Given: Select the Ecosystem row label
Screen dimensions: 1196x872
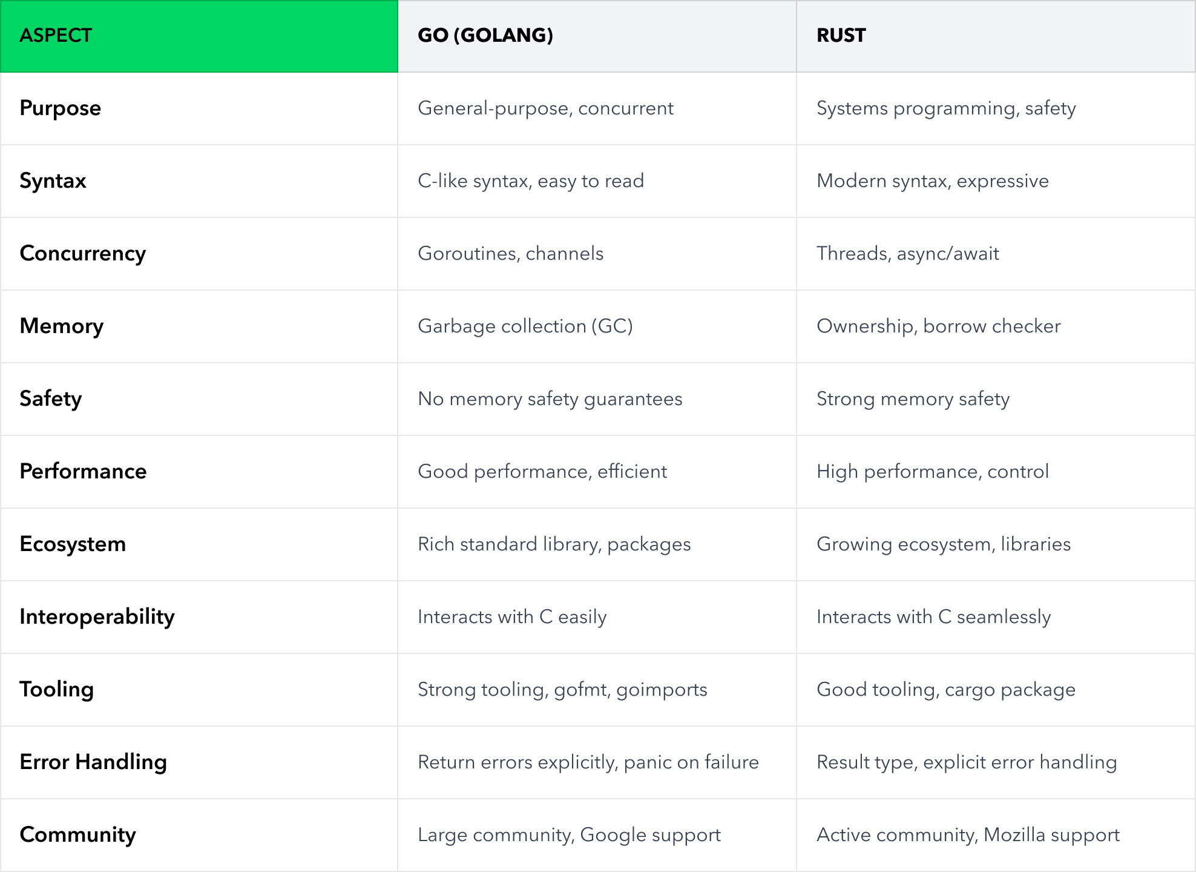Looking at the screenshot, I should (73, 544).
